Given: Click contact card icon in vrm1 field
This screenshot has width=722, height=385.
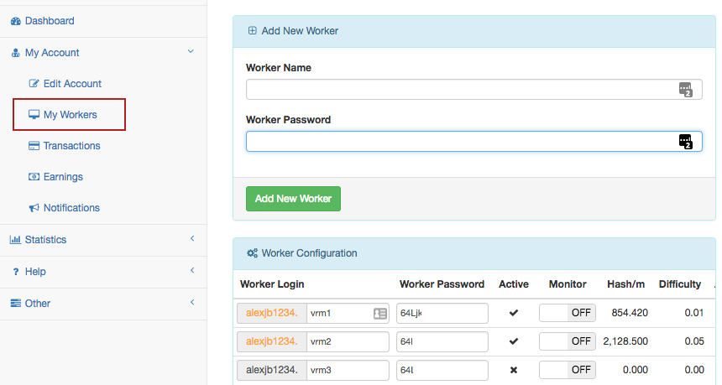Looking at the screenshot, I should (x=379, y=314).
